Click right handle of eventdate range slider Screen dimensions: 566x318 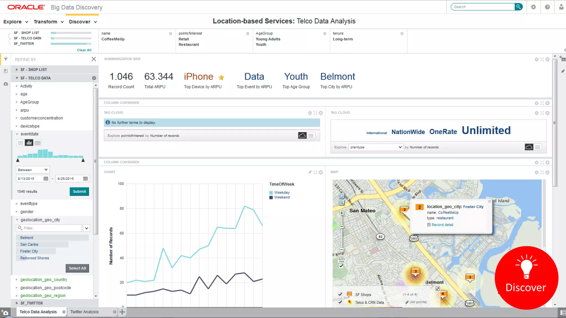(x=83, y=160)
